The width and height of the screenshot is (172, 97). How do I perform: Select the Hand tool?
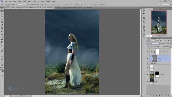[2, 62]
